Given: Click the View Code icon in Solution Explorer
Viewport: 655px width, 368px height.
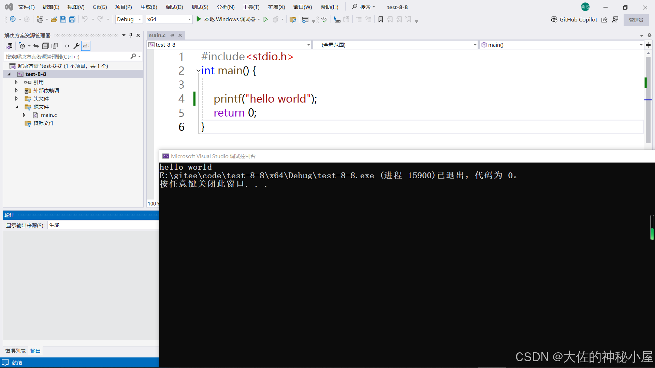Looking at the screenshot, I should (x=67, y=46).
